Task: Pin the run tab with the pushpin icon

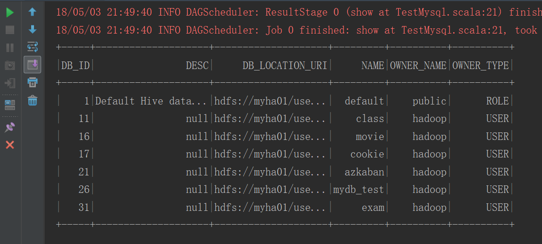Action: [x=10, y=127]
